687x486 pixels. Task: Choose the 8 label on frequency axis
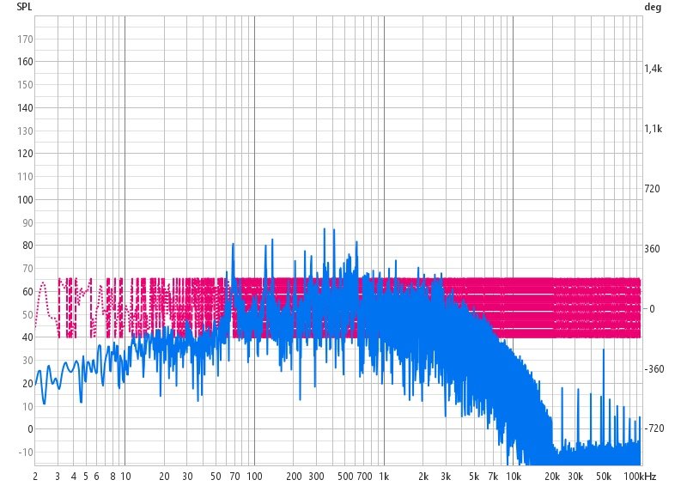point(112,477)
